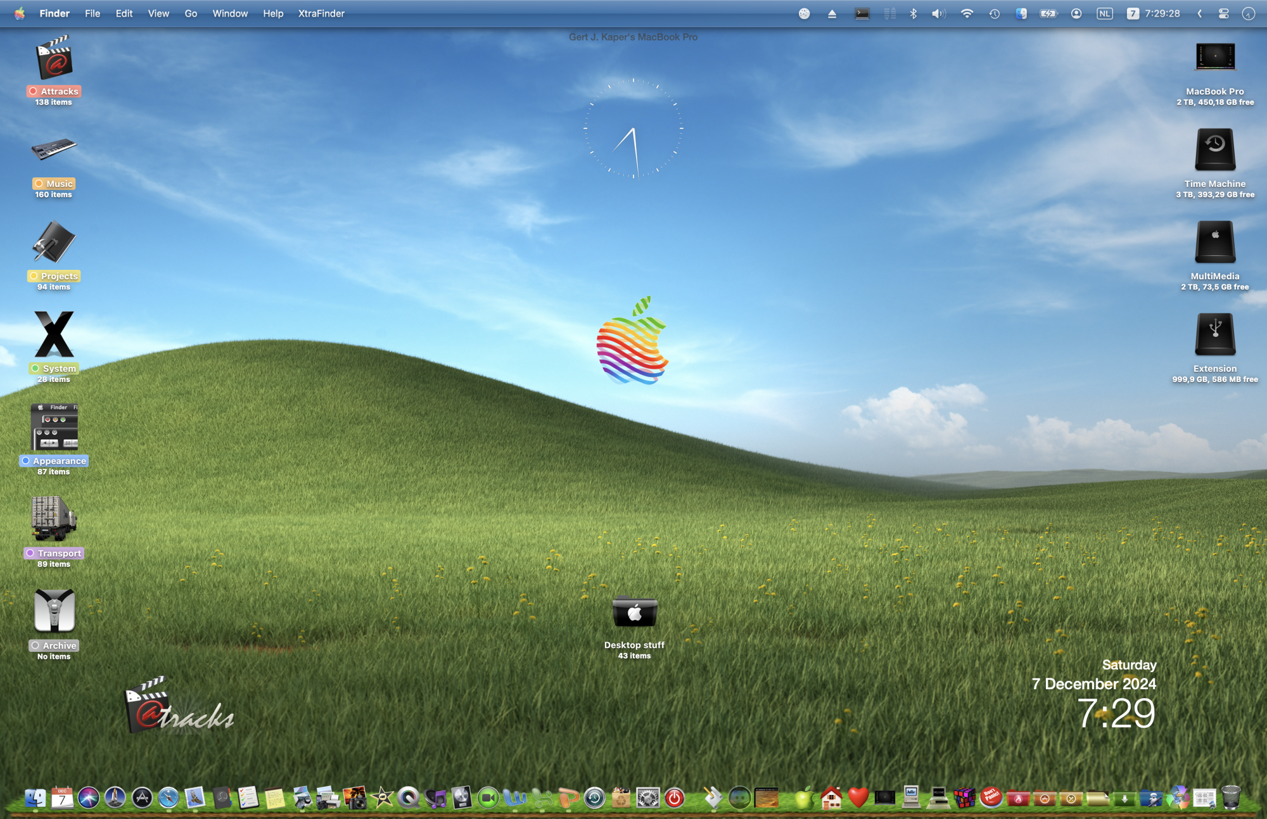This screenshot has width=1267, height=819.
Task: Click the Don't Panic button icon
Action: point(991,797)
